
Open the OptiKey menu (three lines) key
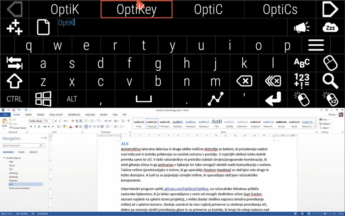click(316, 45)
